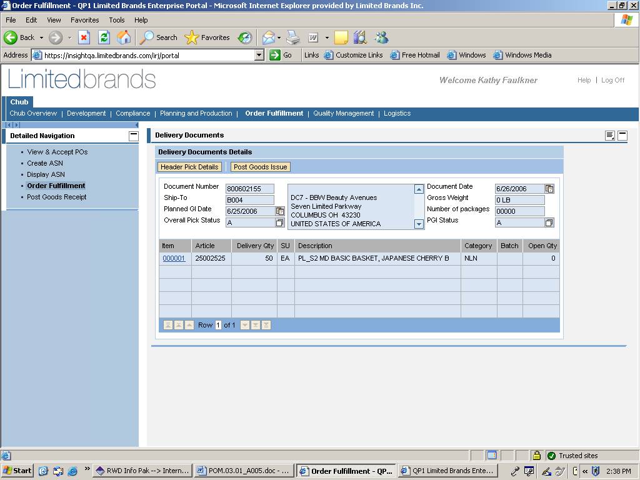The image size is (640, 480).
Task: Click the yellow Discuss note icon
Action: coord(341,37)
